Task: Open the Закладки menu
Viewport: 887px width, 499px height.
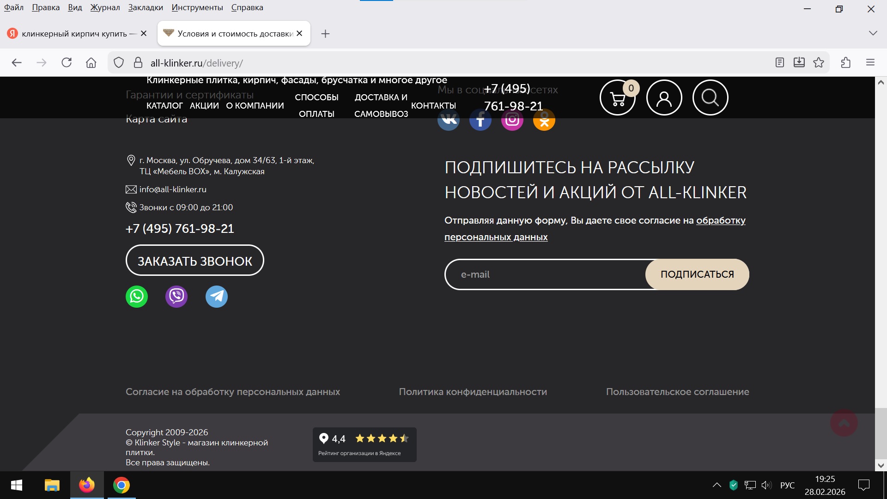Action: [x=146, y=7]
